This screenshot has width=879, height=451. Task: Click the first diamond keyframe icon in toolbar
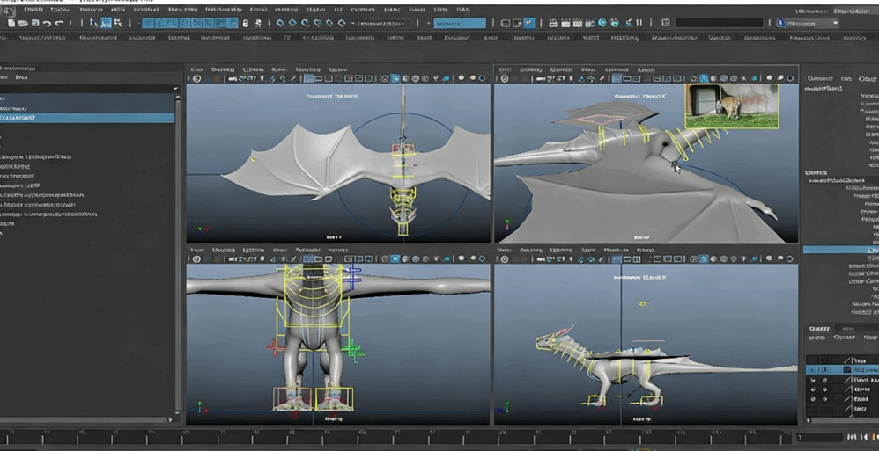coord(280,24)
